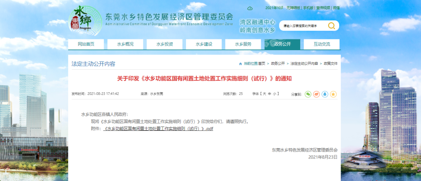Click the weather cloud icon in header
The width and height of the screenshot is (421, 181).
(250, 8)
